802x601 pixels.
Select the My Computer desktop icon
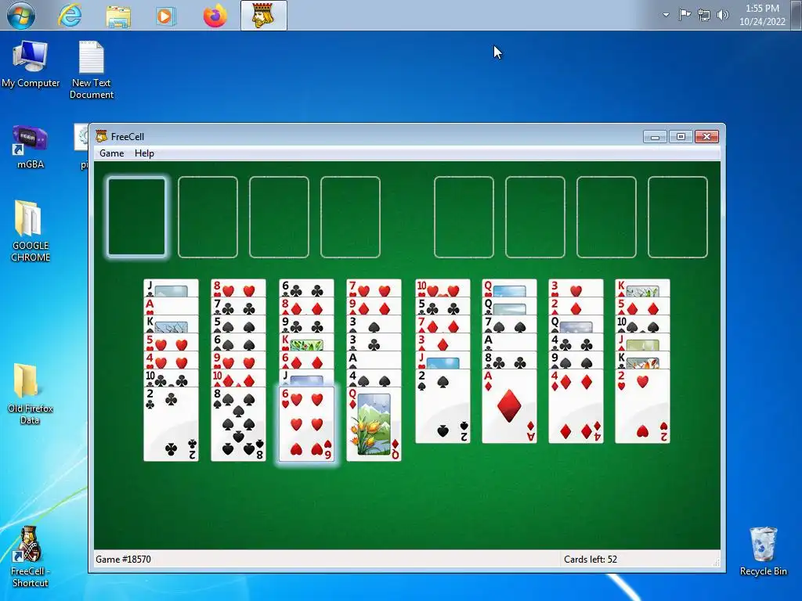click(31, 64)
